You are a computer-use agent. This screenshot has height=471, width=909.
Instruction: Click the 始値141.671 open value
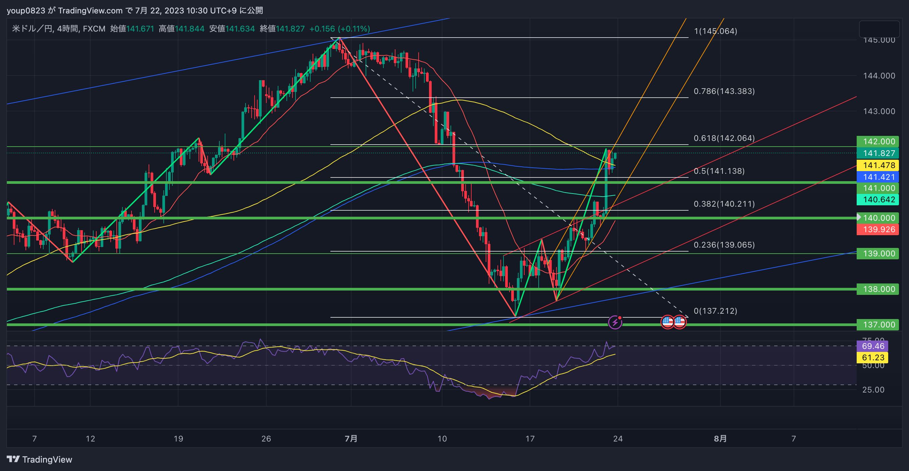tap(132, 29)
